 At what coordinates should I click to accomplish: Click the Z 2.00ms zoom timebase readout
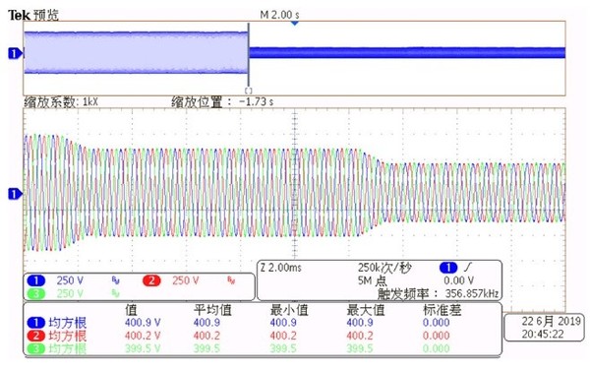point(280,268)
